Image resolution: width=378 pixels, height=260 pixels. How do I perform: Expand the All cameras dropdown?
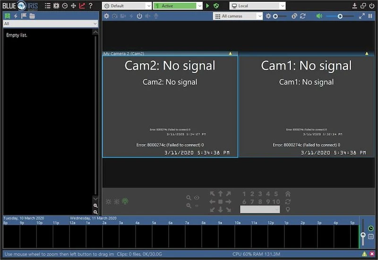pos(238,16)
